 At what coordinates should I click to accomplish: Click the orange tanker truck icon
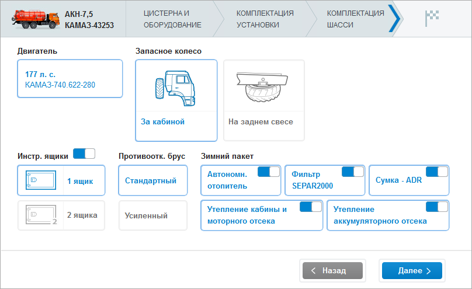tap(36, 19)
